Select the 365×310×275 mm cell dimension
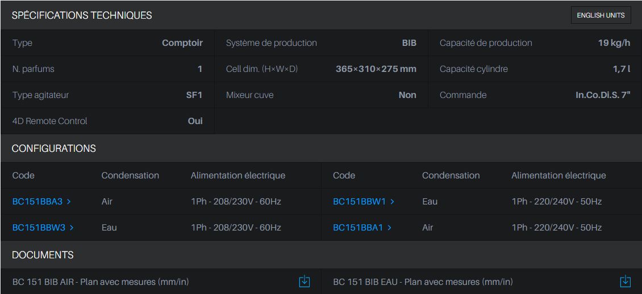Image resolution: width=642 pixels, height=294 pixels. 376,69
